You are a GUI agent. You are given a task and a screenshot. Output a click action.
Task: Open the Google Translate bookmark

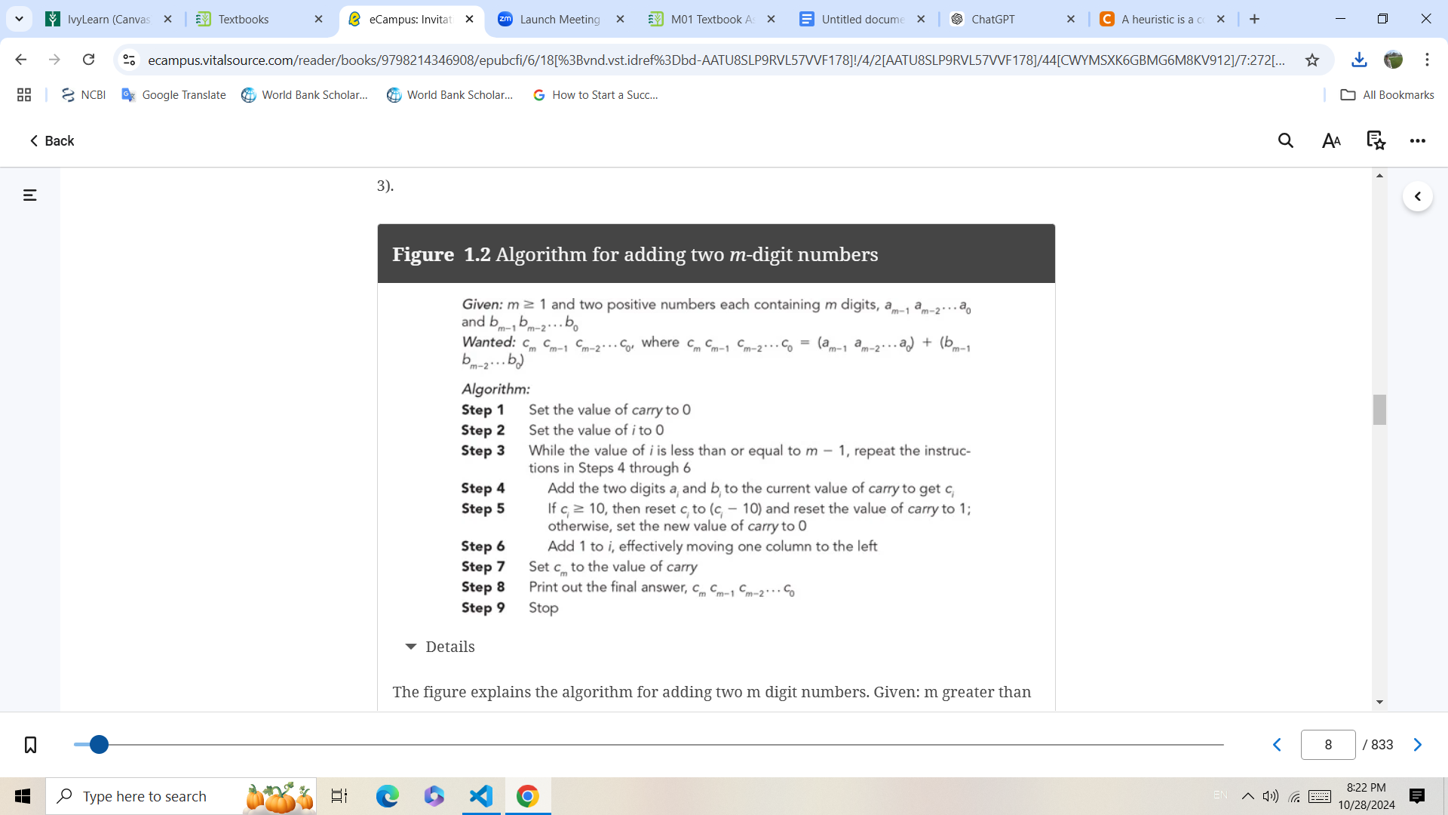(173, 95)
